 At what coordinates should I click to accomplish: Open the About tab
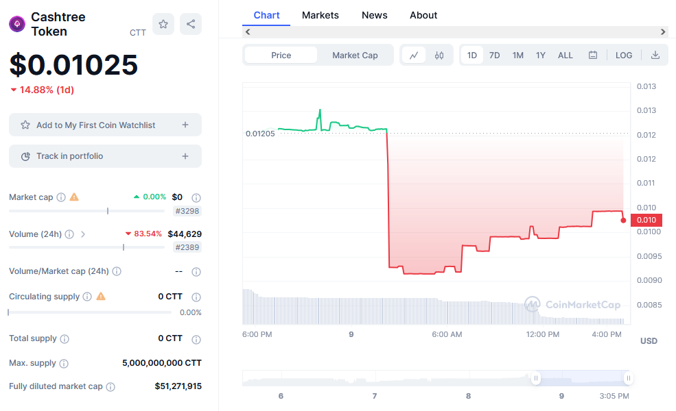[x=423, y=16]
